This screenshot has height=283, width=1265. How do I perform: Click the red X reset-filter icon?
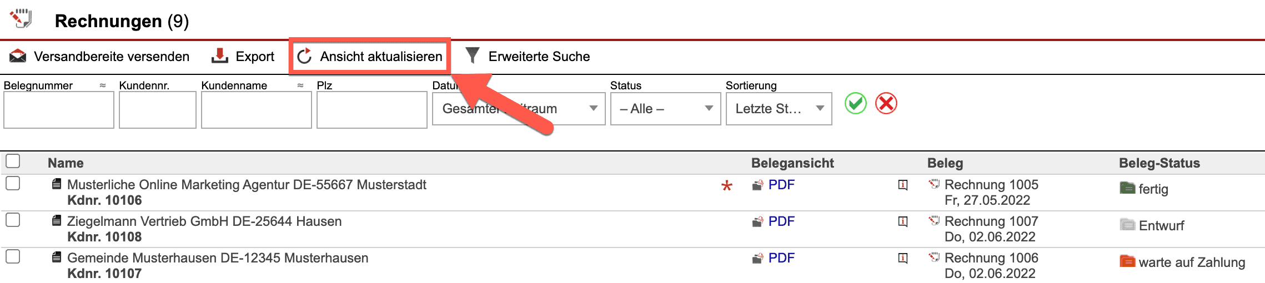886,104
